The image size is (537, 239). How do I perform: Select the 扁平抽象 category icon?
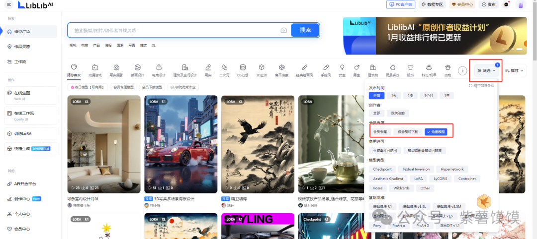282,67
